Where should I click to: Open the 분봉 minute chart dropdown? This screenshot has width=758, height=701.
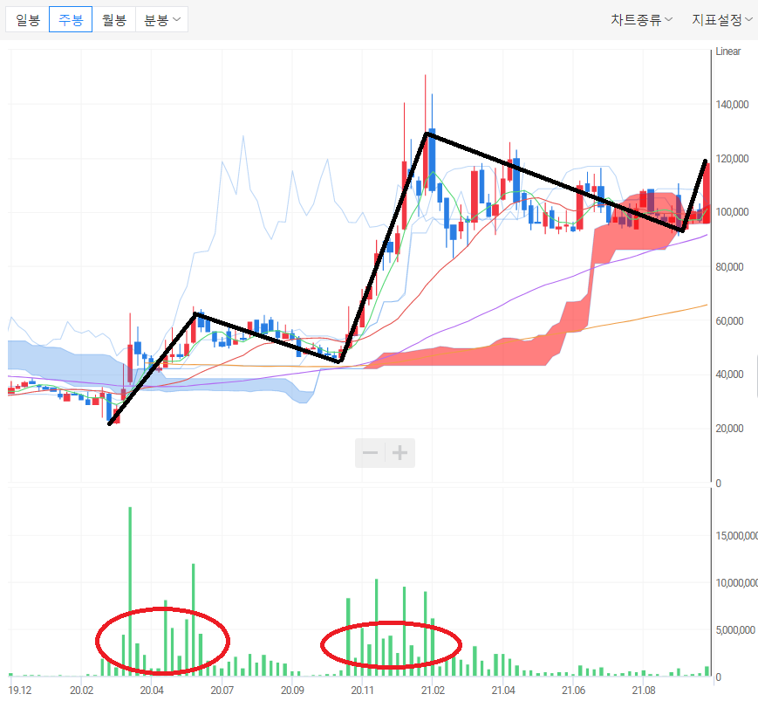pos(162,20)
